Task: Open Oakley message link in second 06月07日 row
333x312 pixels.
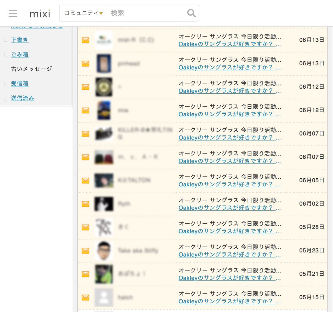Action: click(x=229, y=161)
